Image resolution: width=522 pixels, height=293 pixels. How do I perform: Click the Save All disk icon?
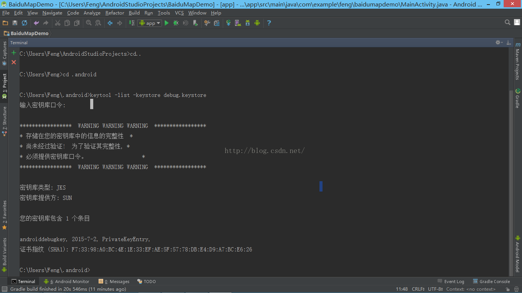tap(15, 23)
